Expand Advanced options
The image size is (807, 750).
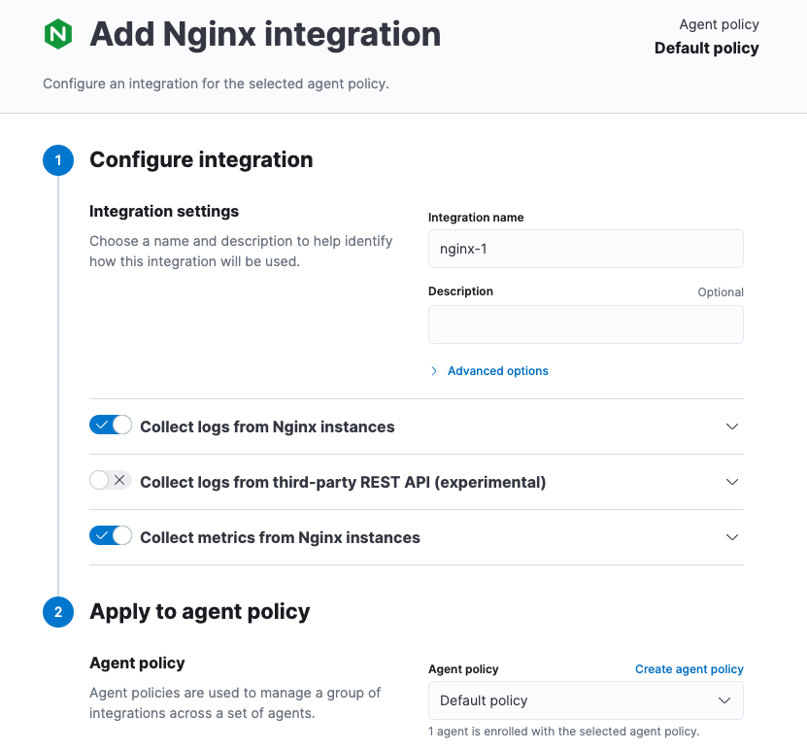pos(497,370)
